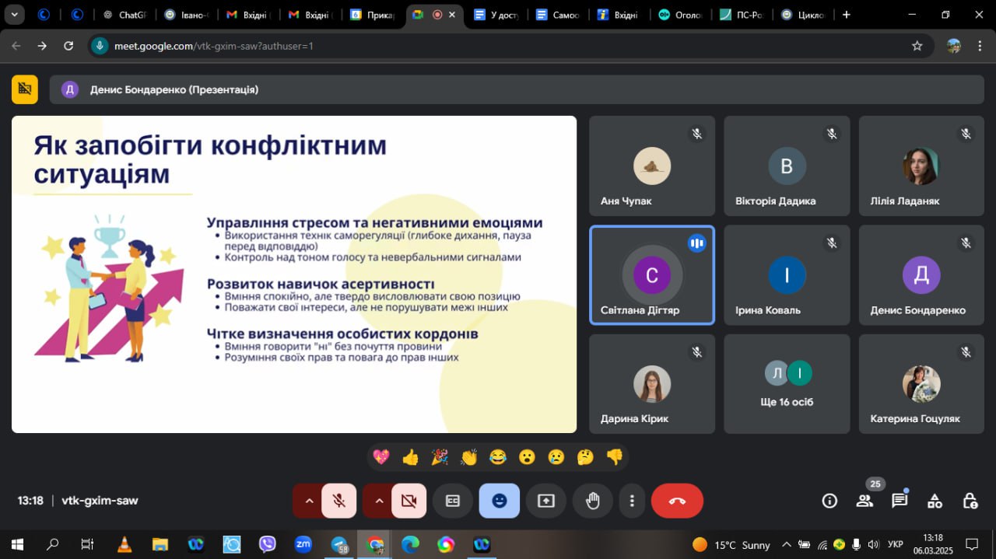The width and height of the screenshot is (996, 559).
Task: Open the three-dot more options menu
Action: click(x=633, y=501)
